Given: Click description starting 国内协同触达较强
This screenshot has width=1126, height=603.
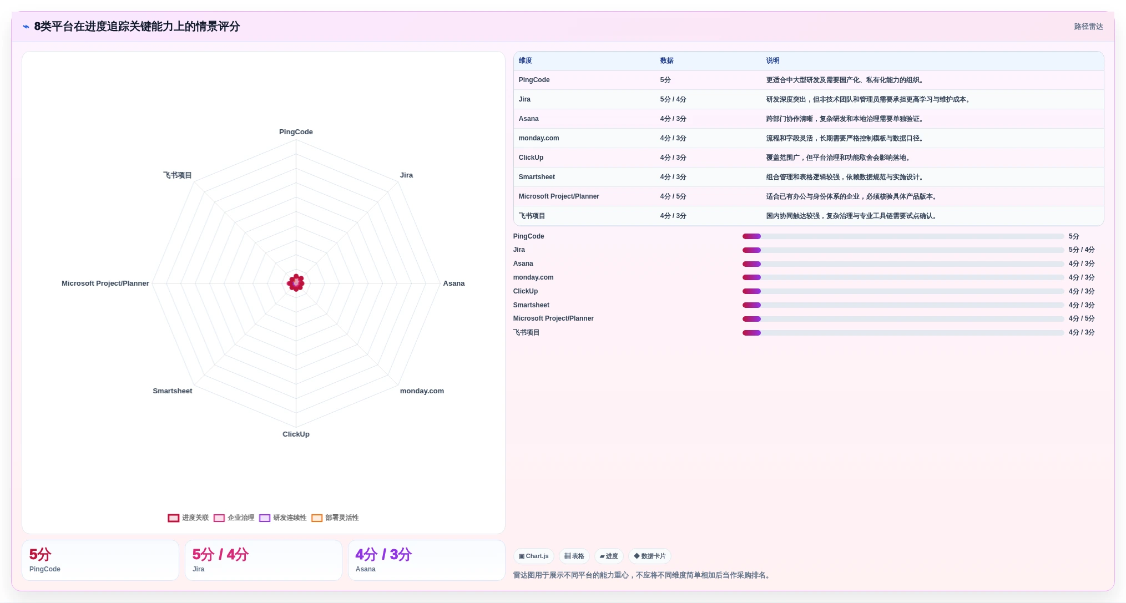Looking at the screenshot, I should point(852,216).
